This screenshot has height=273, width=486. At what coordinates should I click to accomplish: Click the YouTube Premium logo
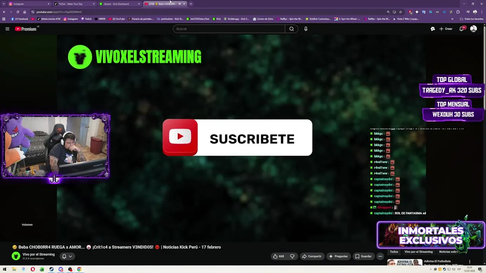27,29
